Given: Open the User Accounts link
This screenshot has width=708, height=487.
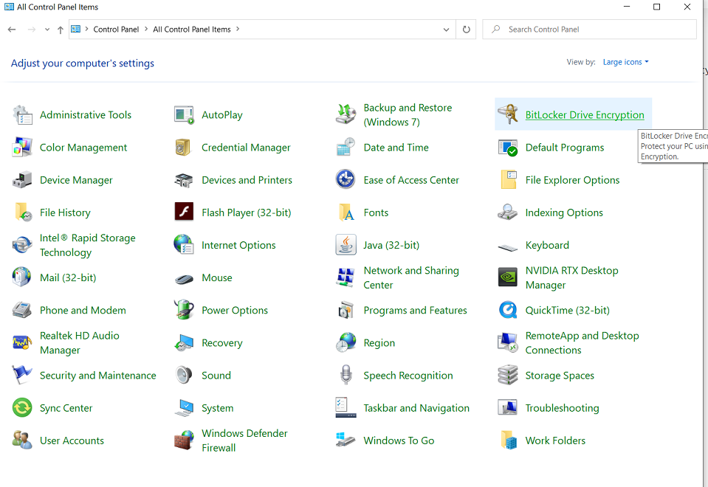Looking at the screenshot, I should [x=72, y=441].
